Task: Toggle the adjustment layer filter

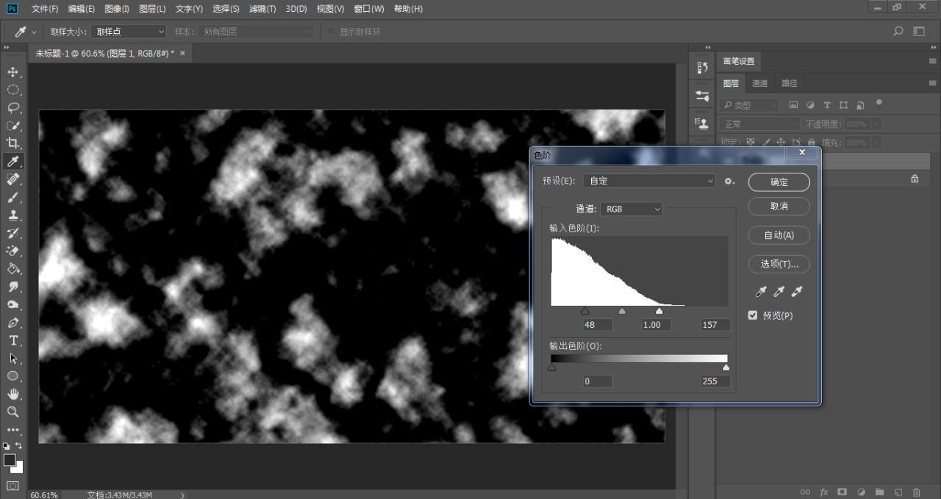Action: [810, 105]
